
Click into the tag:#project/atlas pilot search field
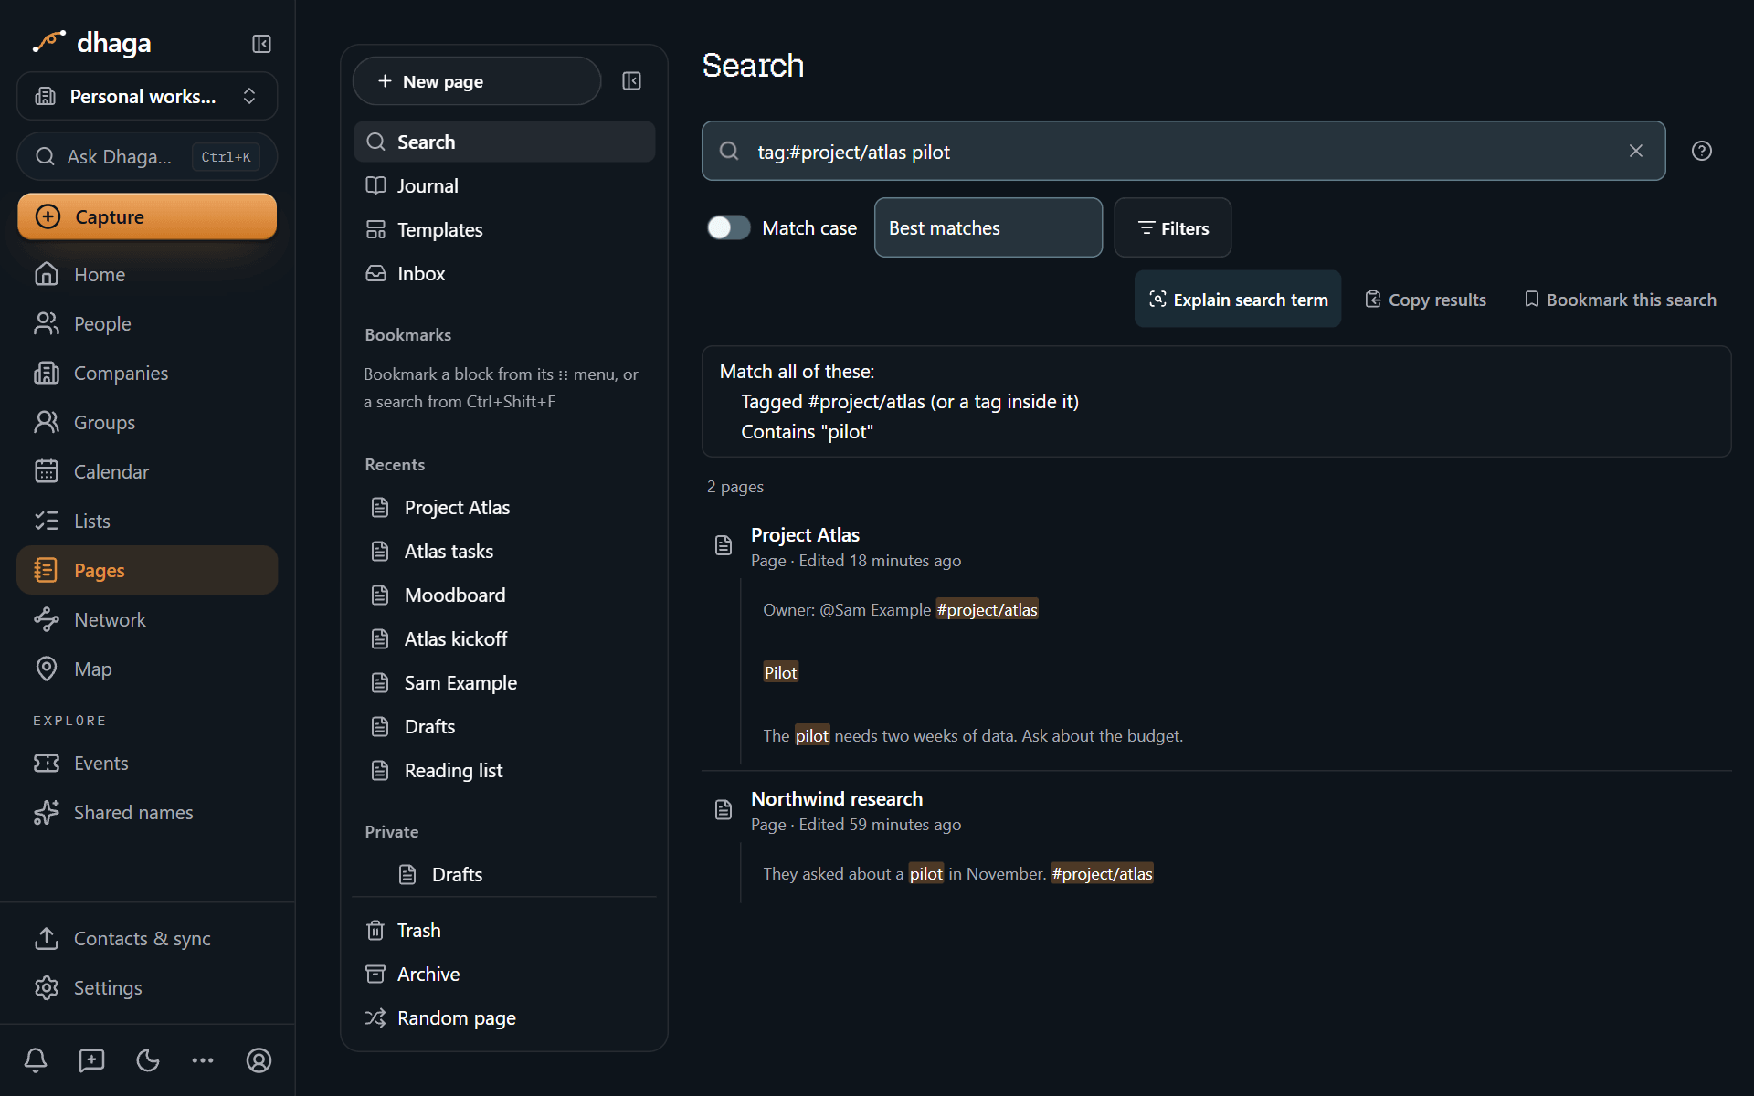tap(1183, 151)
